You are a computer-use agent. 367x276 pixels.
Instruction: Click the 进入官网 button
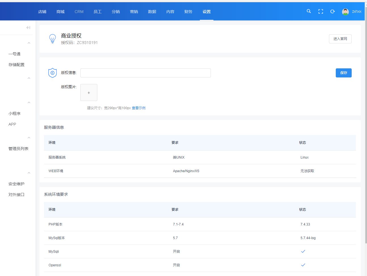coord(340,39)
